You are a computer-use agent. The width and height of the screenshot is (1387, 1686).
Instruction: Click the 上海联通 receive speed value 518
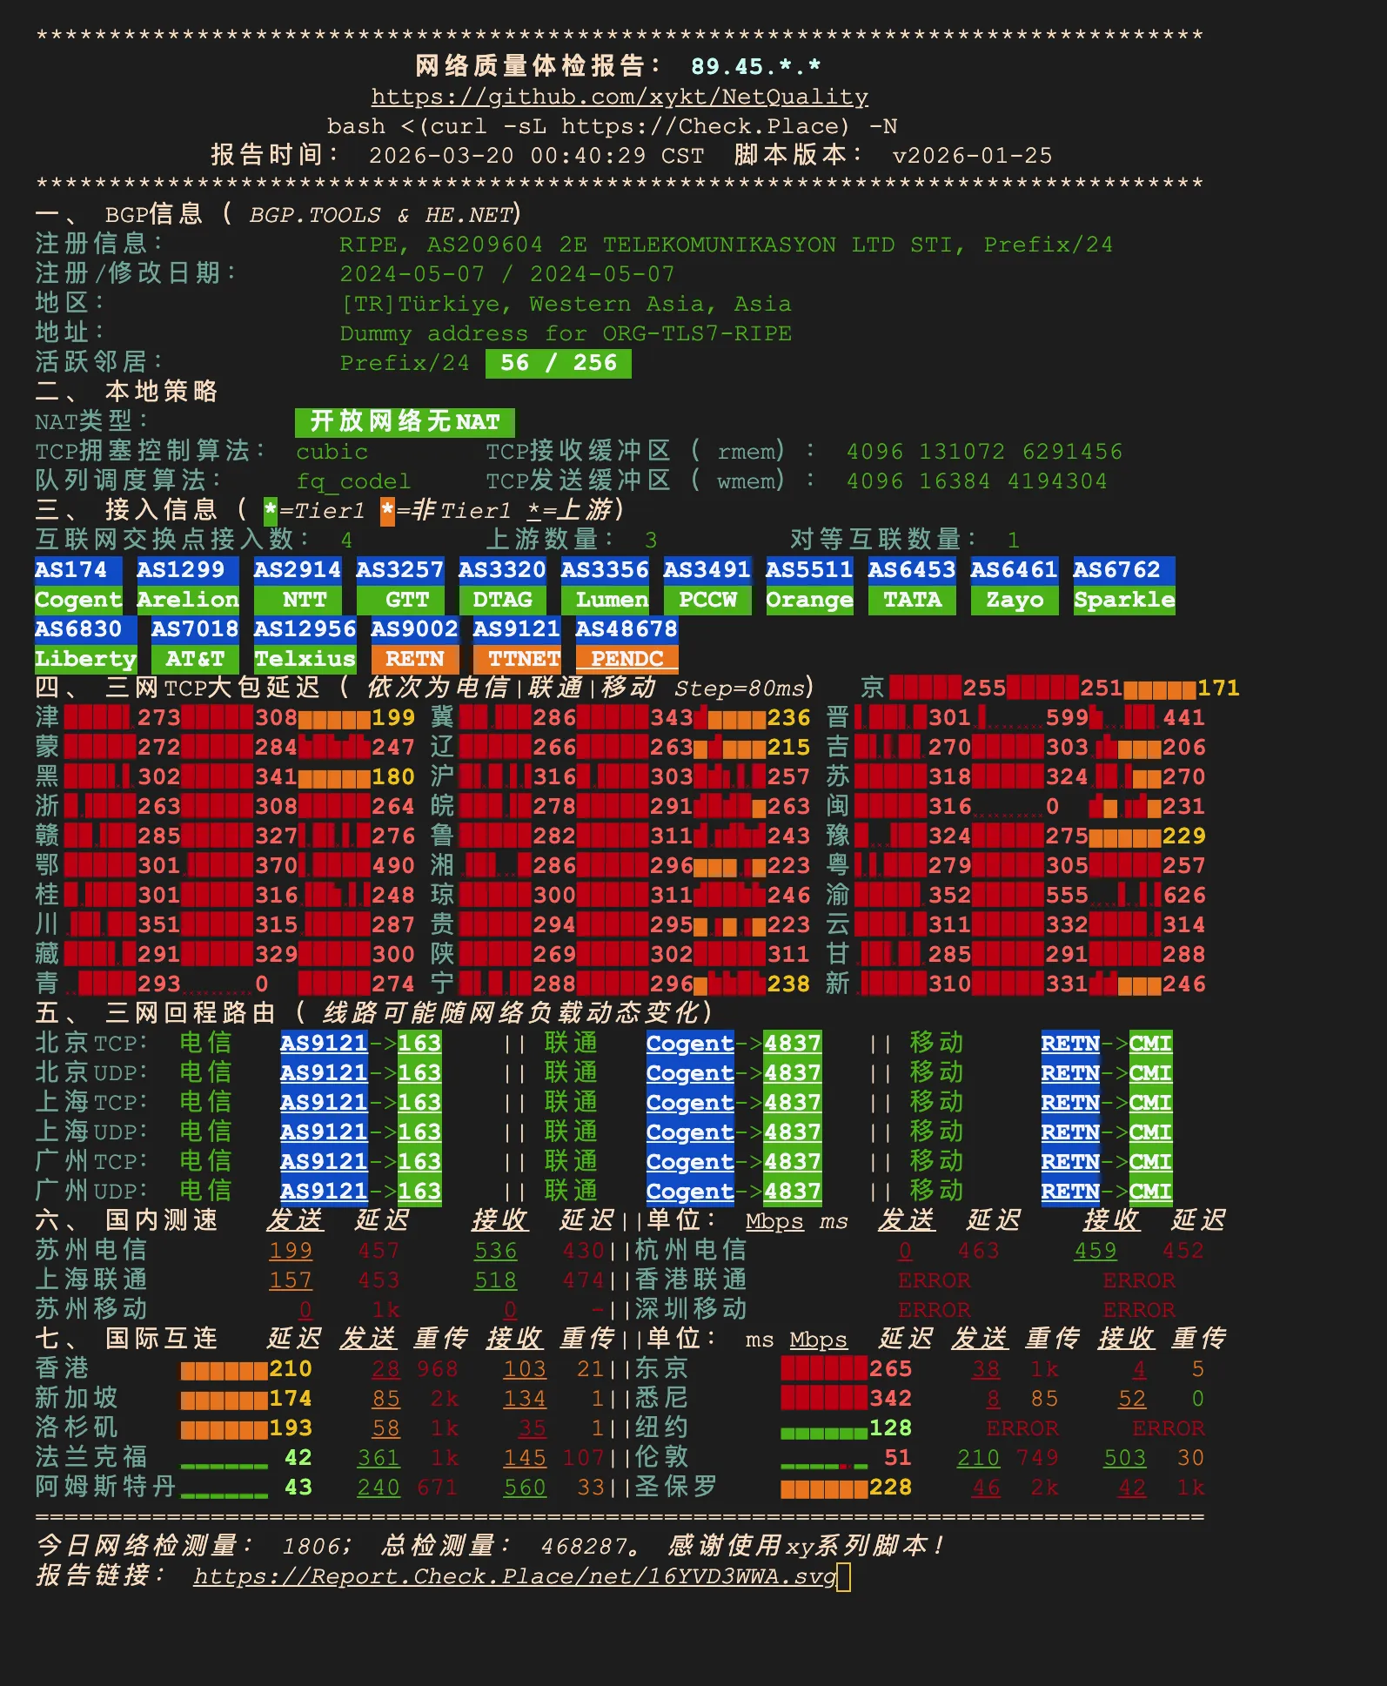pos(496,1280)
